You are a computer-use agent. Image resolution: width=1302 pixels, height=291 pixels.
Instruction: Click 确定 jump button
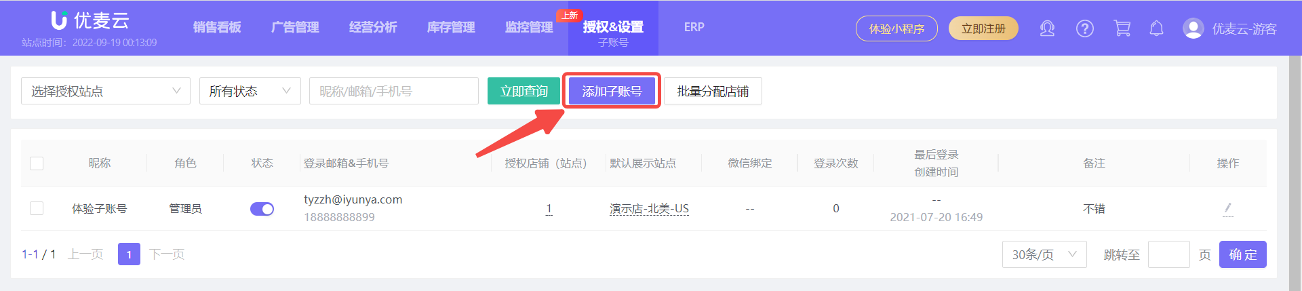(1242, 254)
